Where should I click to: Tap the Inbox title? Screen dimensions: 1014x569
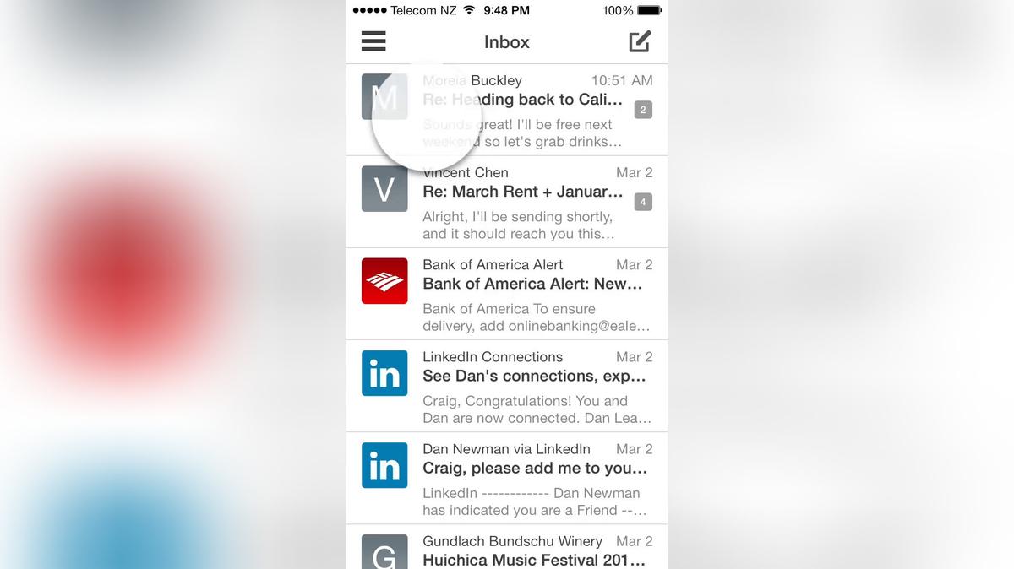coord(507,42)
